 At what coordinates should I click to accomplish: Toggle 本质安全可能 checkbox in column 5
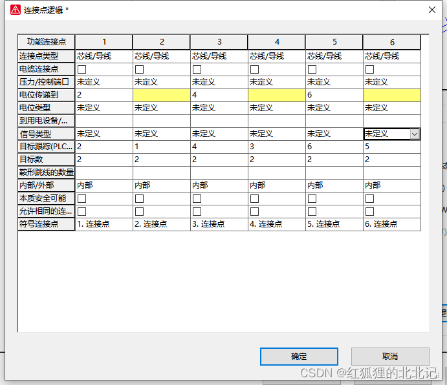[312, 198]
